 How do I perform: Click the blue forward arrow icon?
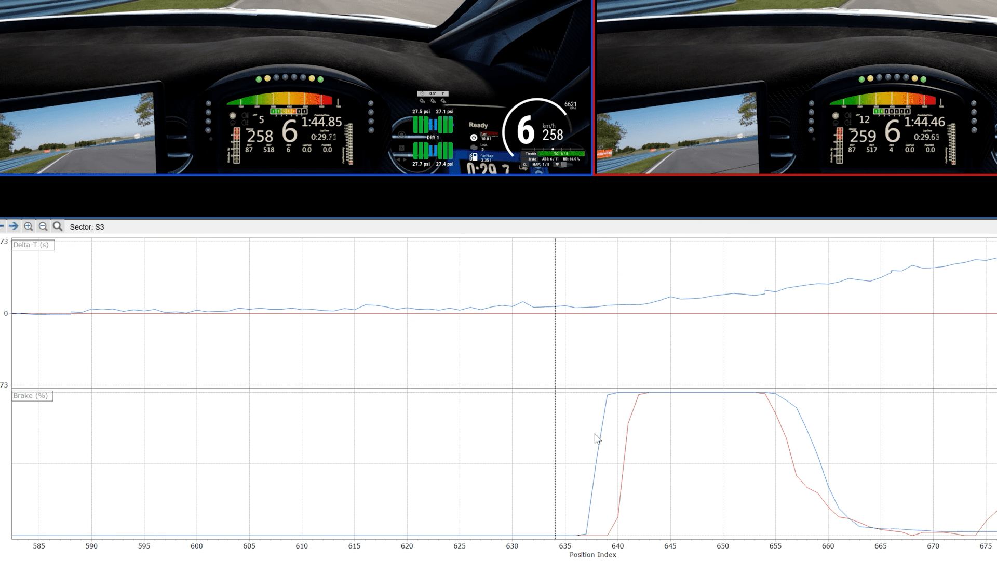coord(14,226)
